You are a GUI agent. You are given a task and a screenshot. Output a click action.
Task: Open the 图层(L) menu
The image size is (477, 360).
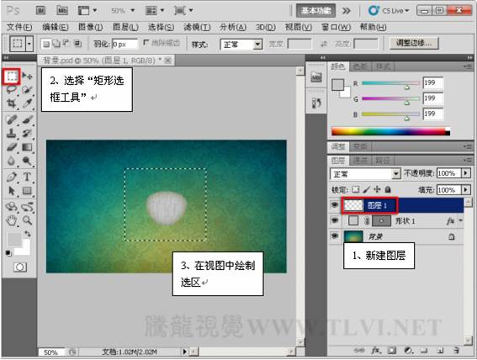tap(125, 28)
